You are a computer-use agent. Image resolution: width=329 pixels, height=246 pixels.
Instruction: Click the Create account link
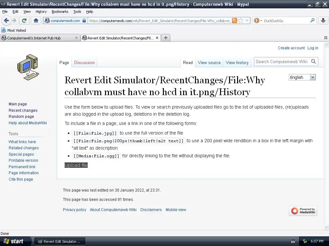(291, 48)
